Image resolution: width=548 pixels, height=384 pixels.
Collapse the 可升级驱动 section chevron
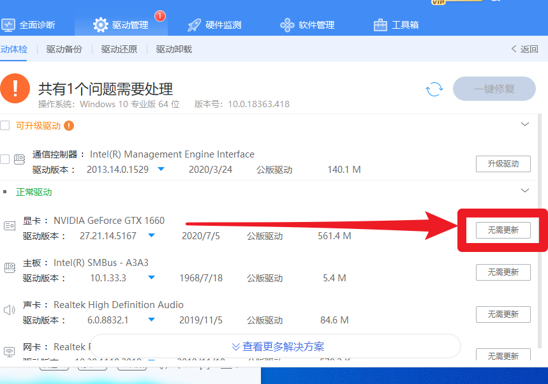(x=525, y=124)
